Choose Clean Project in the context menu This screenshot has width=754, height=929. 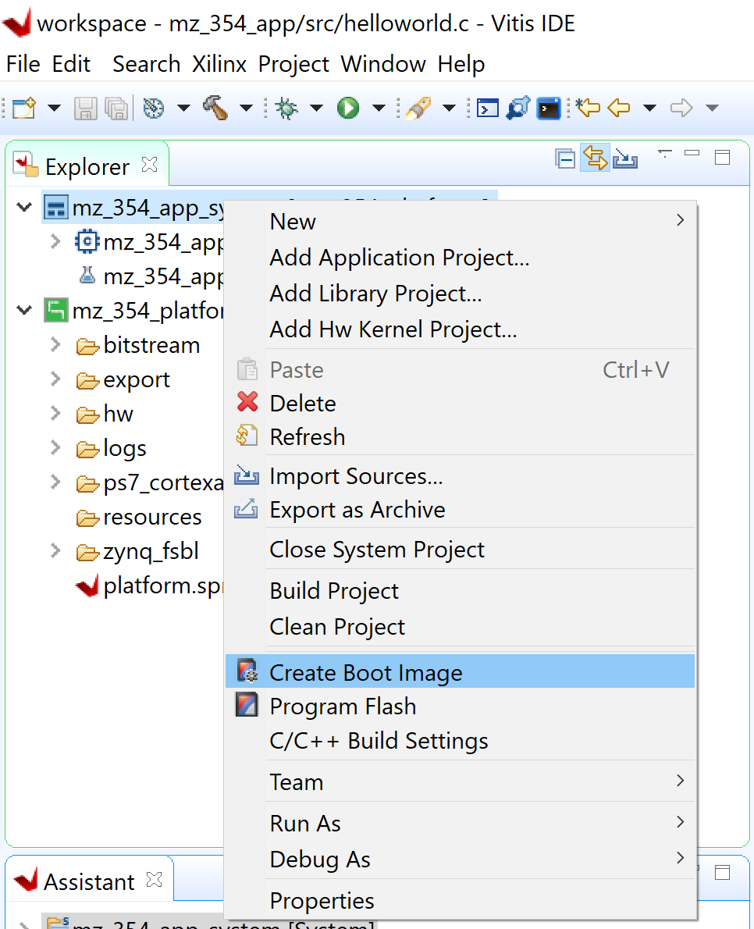pos(336,626)
